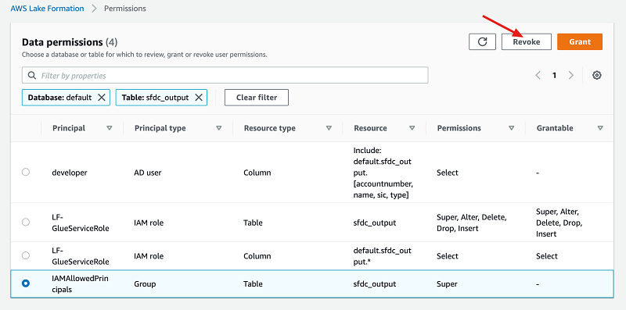Sort by Principal type column arrow
626x310 pixels.
pos(219,128)
